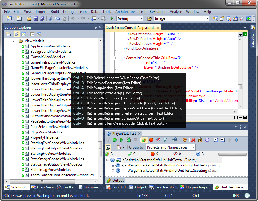Toggle vertical split view in editor
Screen dimensions: 258x201
click(236, 118)
